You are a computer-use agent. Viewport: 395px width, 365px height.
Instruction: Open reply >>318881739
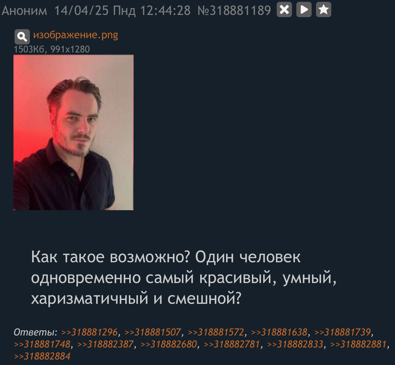[343, 332]
